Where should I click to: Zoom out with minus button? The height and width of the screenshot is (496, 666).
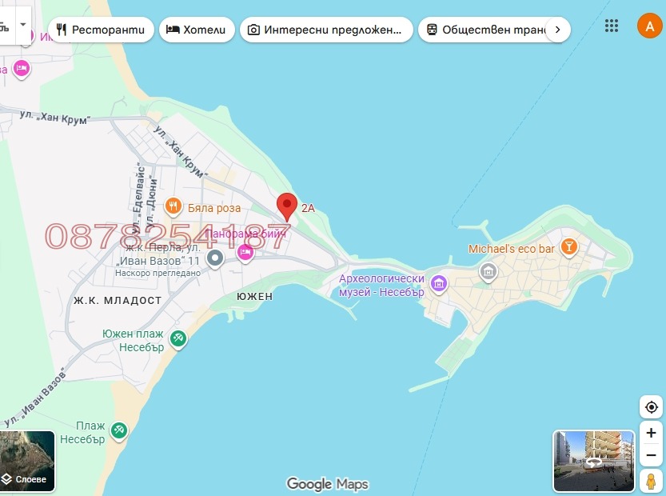(x=651, y=455)
